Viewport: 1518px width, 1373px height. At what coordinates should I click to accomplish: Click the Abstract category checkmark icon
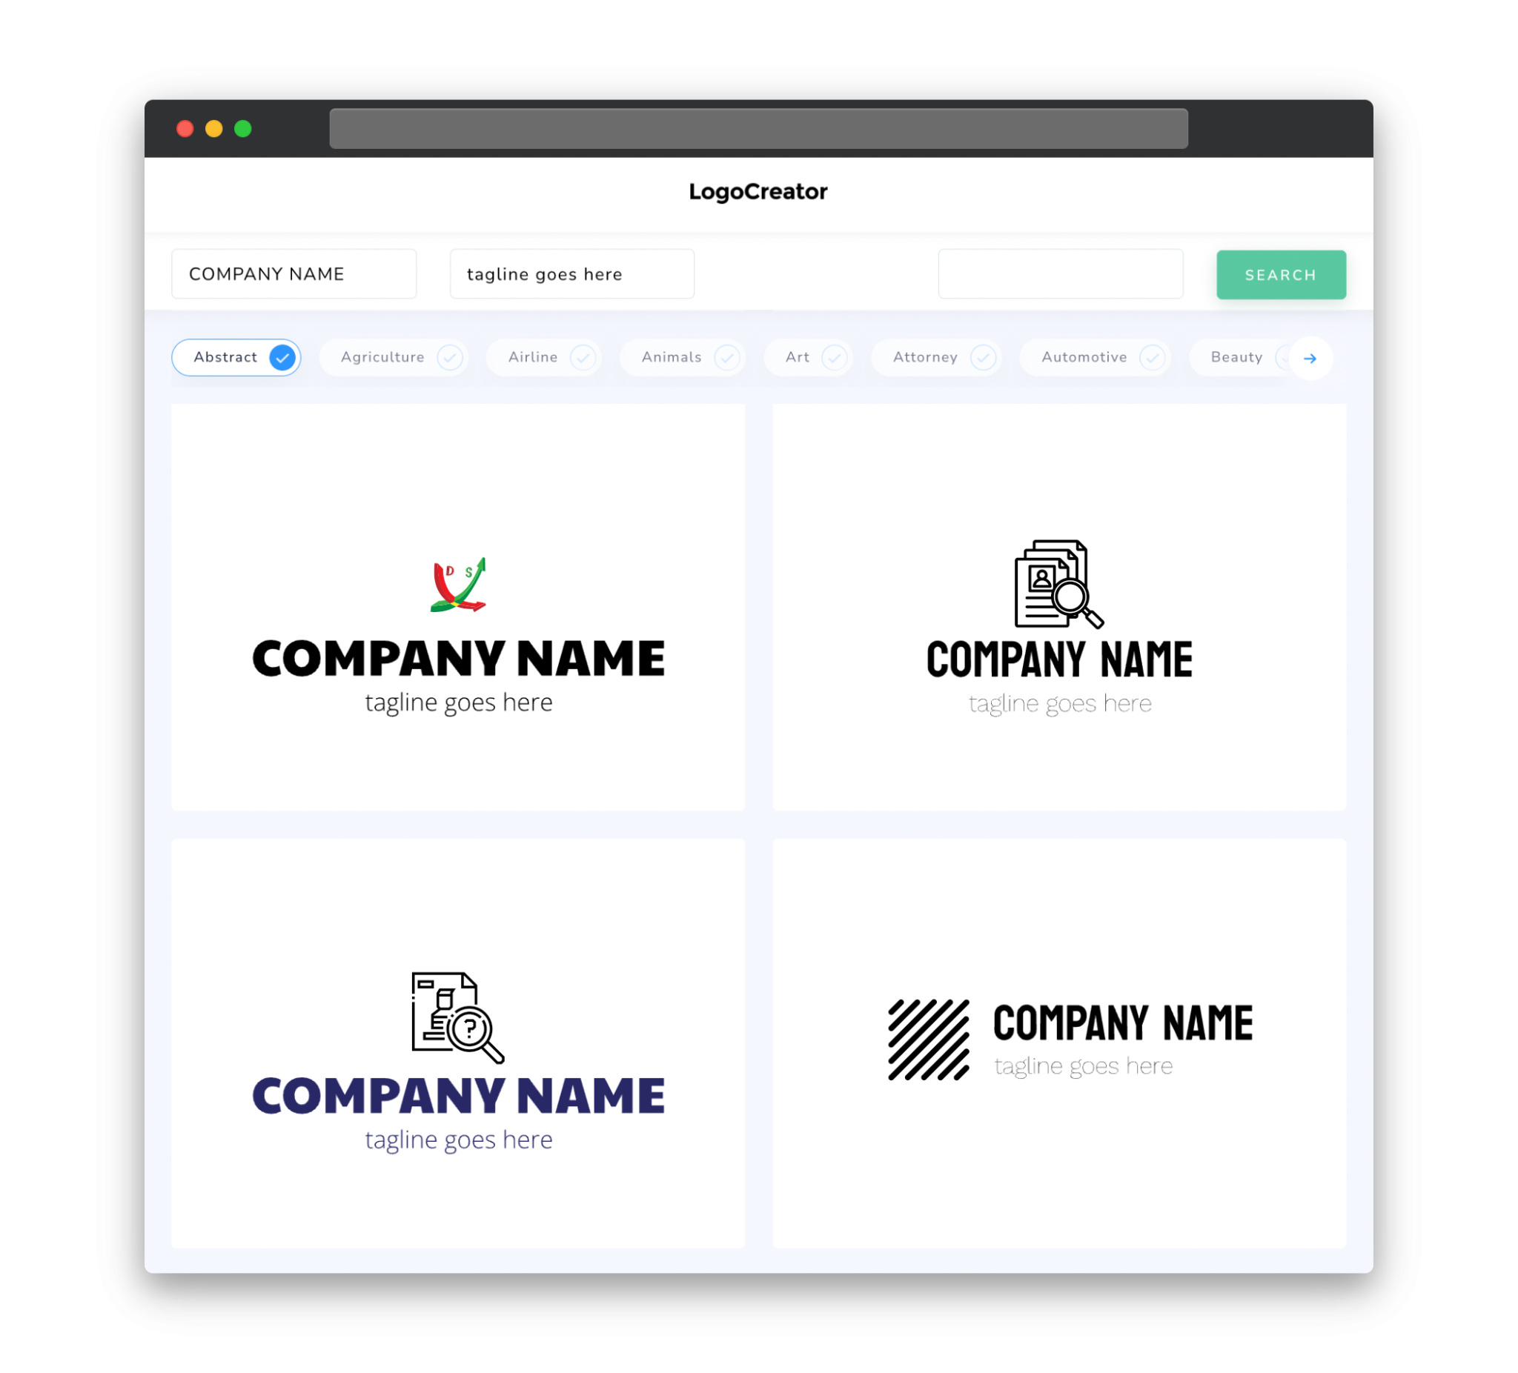(x=283, y=357)
